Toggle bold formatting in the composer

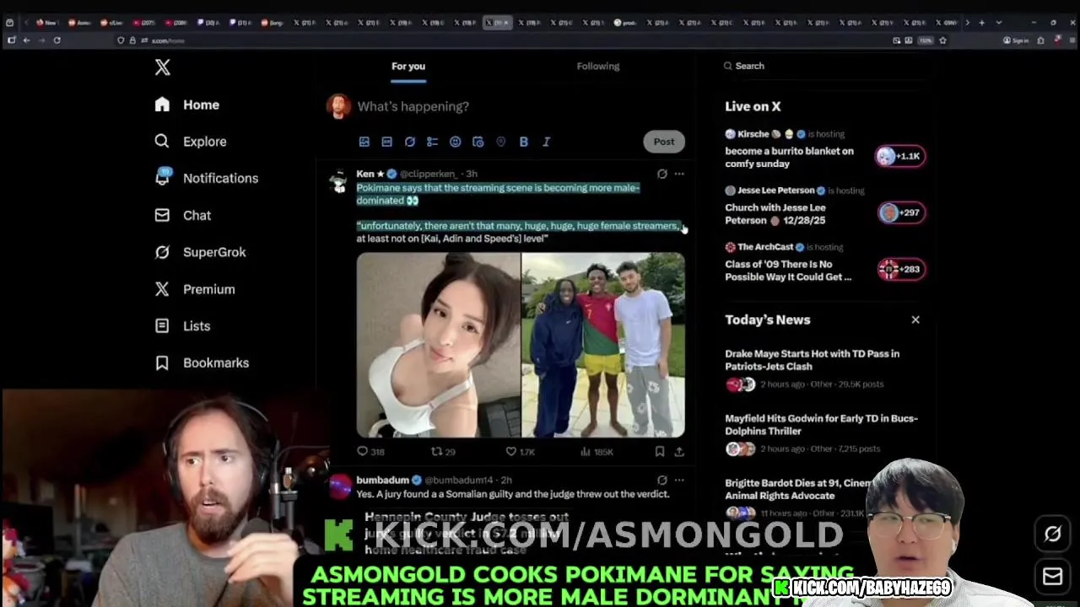click(523, 142)
